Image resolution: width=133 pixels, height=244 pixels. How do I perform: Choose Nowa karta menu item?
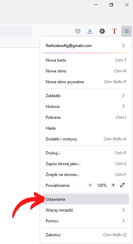pos(86,60)
